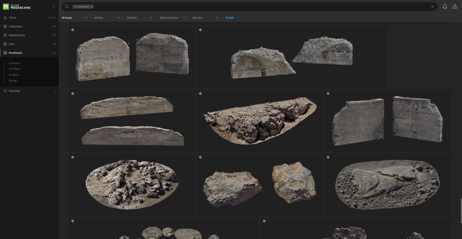The width and height of the screenshot is (462, 239).
Task: Expand the 3D Assets type dropdown
Action: tap(74, 18)
